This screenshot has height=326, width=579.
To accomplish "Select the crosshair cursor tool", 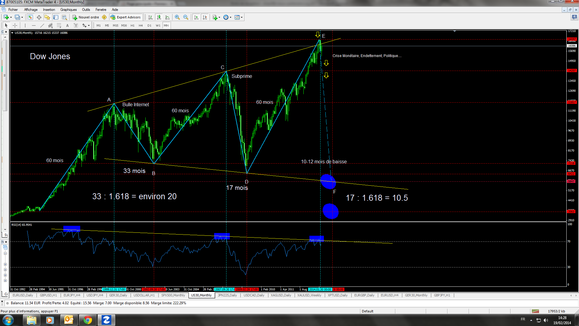I will coord(15,25).
